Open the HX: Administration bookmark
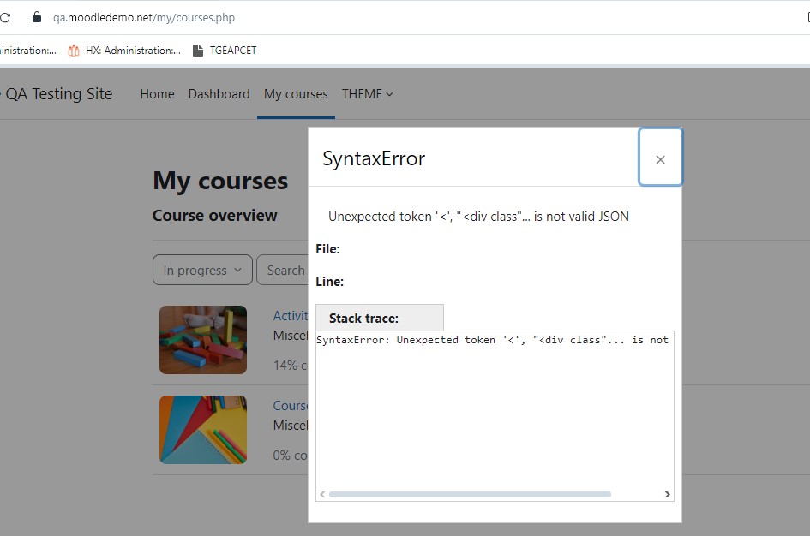The image size is (810, 536). tap(124, 50)
